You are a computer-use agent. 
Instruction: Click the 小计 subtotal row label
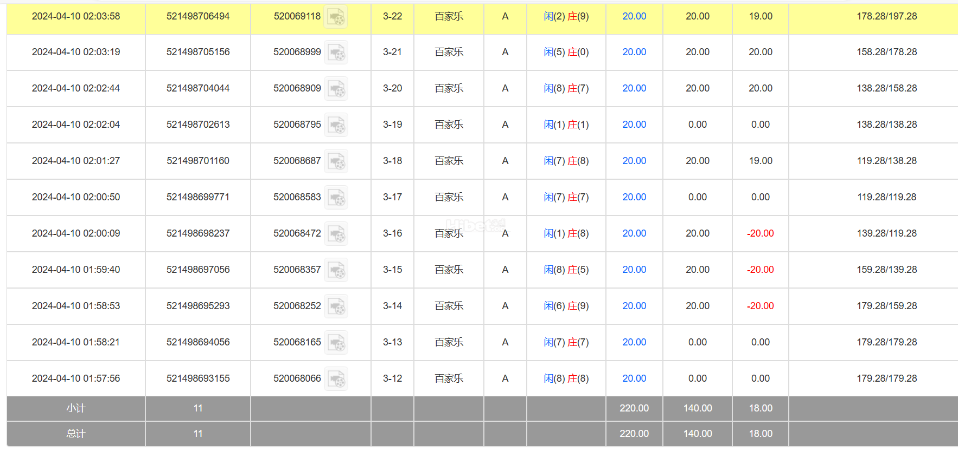pos(76,408)
